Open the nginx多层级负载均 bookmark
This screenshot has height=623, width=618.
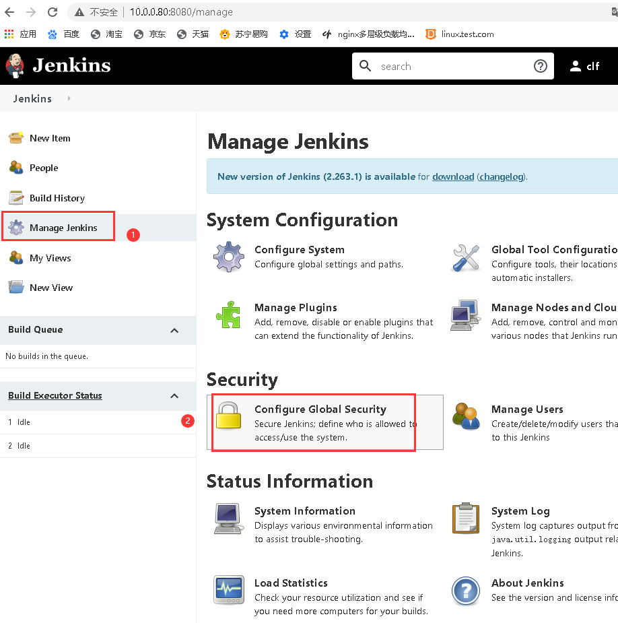tap(368, 34)
